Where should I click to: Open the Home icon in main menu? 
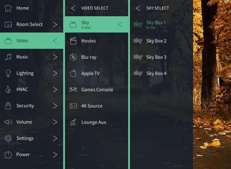tap(8, 8)
